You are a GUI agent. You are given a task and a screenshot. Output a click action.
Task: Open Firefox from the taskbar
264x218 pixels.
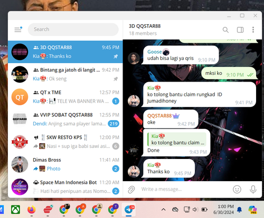[x=32, y=210]
